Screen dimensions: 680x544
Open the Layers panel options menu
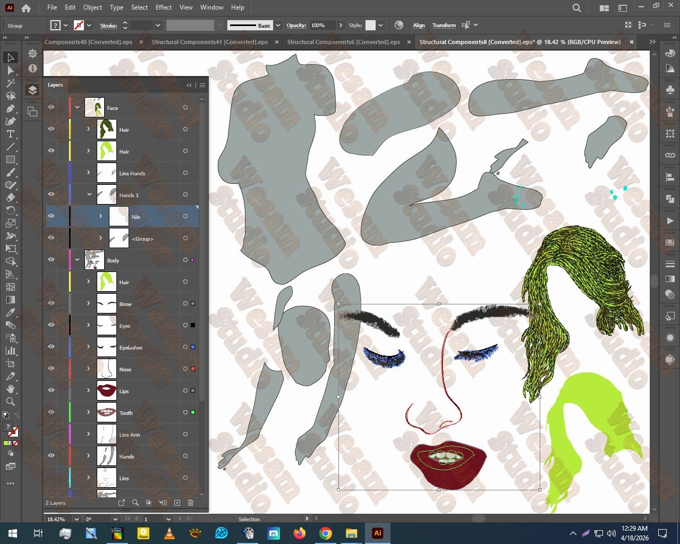[202, 85]
